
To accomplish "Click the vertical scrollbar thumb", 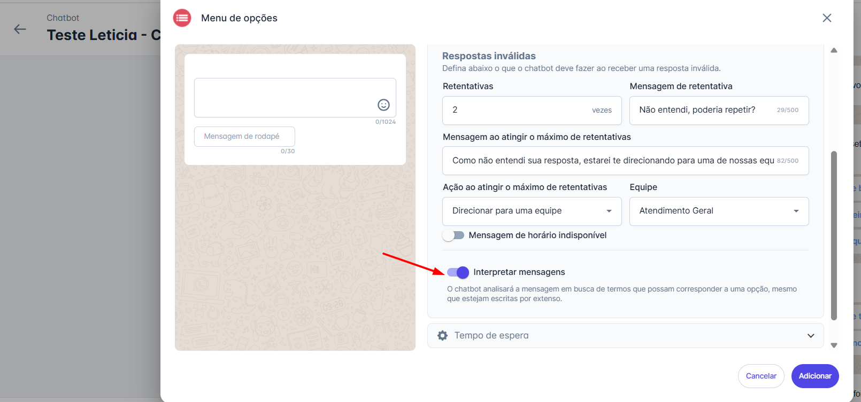I will coord(834,235).
